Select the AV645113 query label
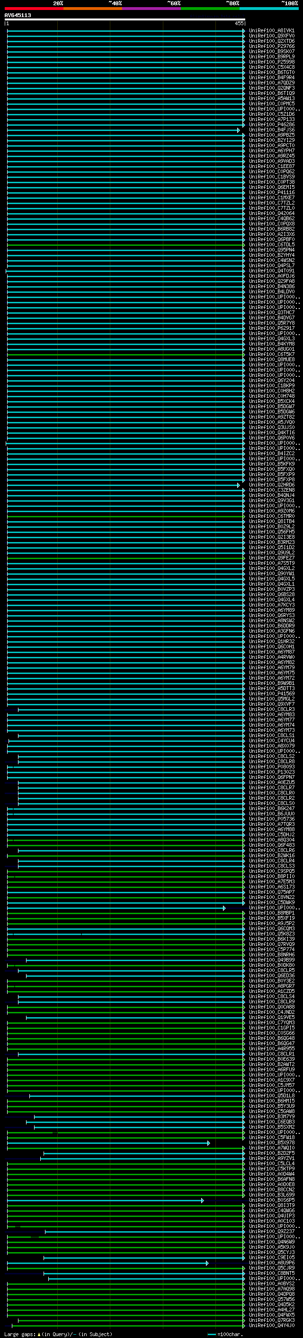Screen dimensions: 303x1338 tap(18, 15)
